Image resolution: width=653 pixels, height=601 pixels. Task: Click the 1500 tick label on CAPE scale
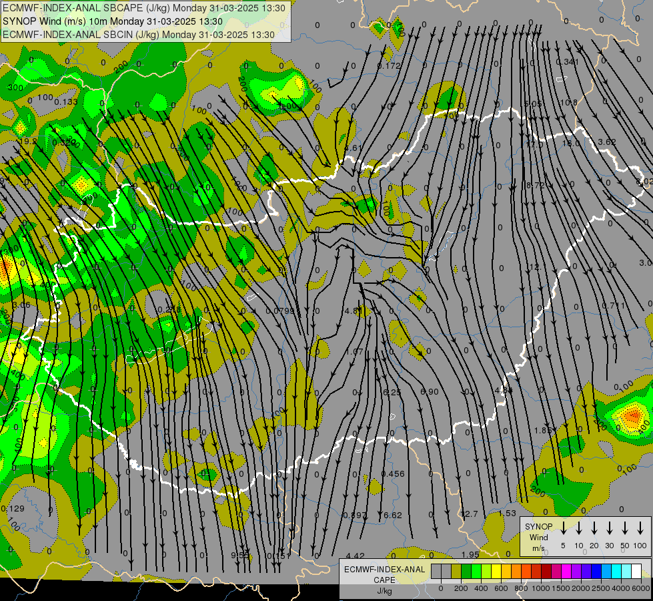(x=561, y=588)
